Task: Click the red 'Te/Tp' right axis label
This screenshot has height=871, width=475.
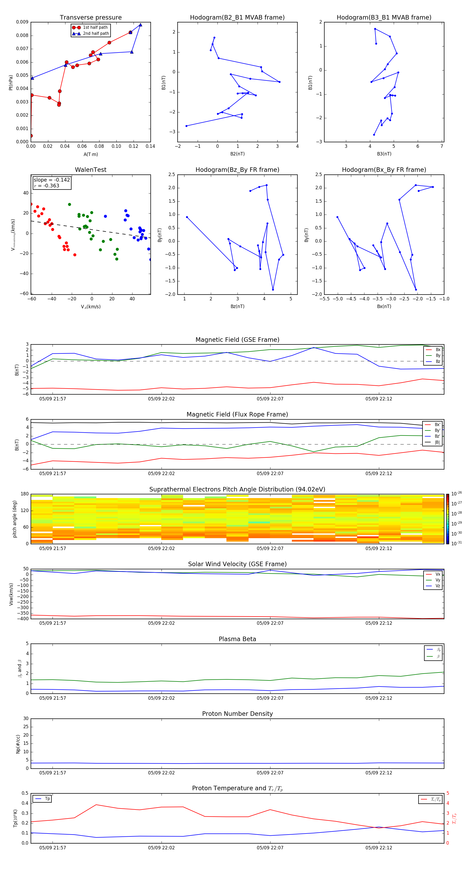Action: (x=454, y=818)
